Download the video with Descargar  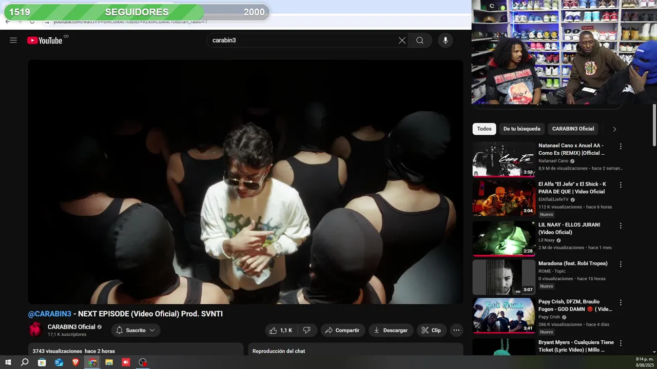click(391, 331)
